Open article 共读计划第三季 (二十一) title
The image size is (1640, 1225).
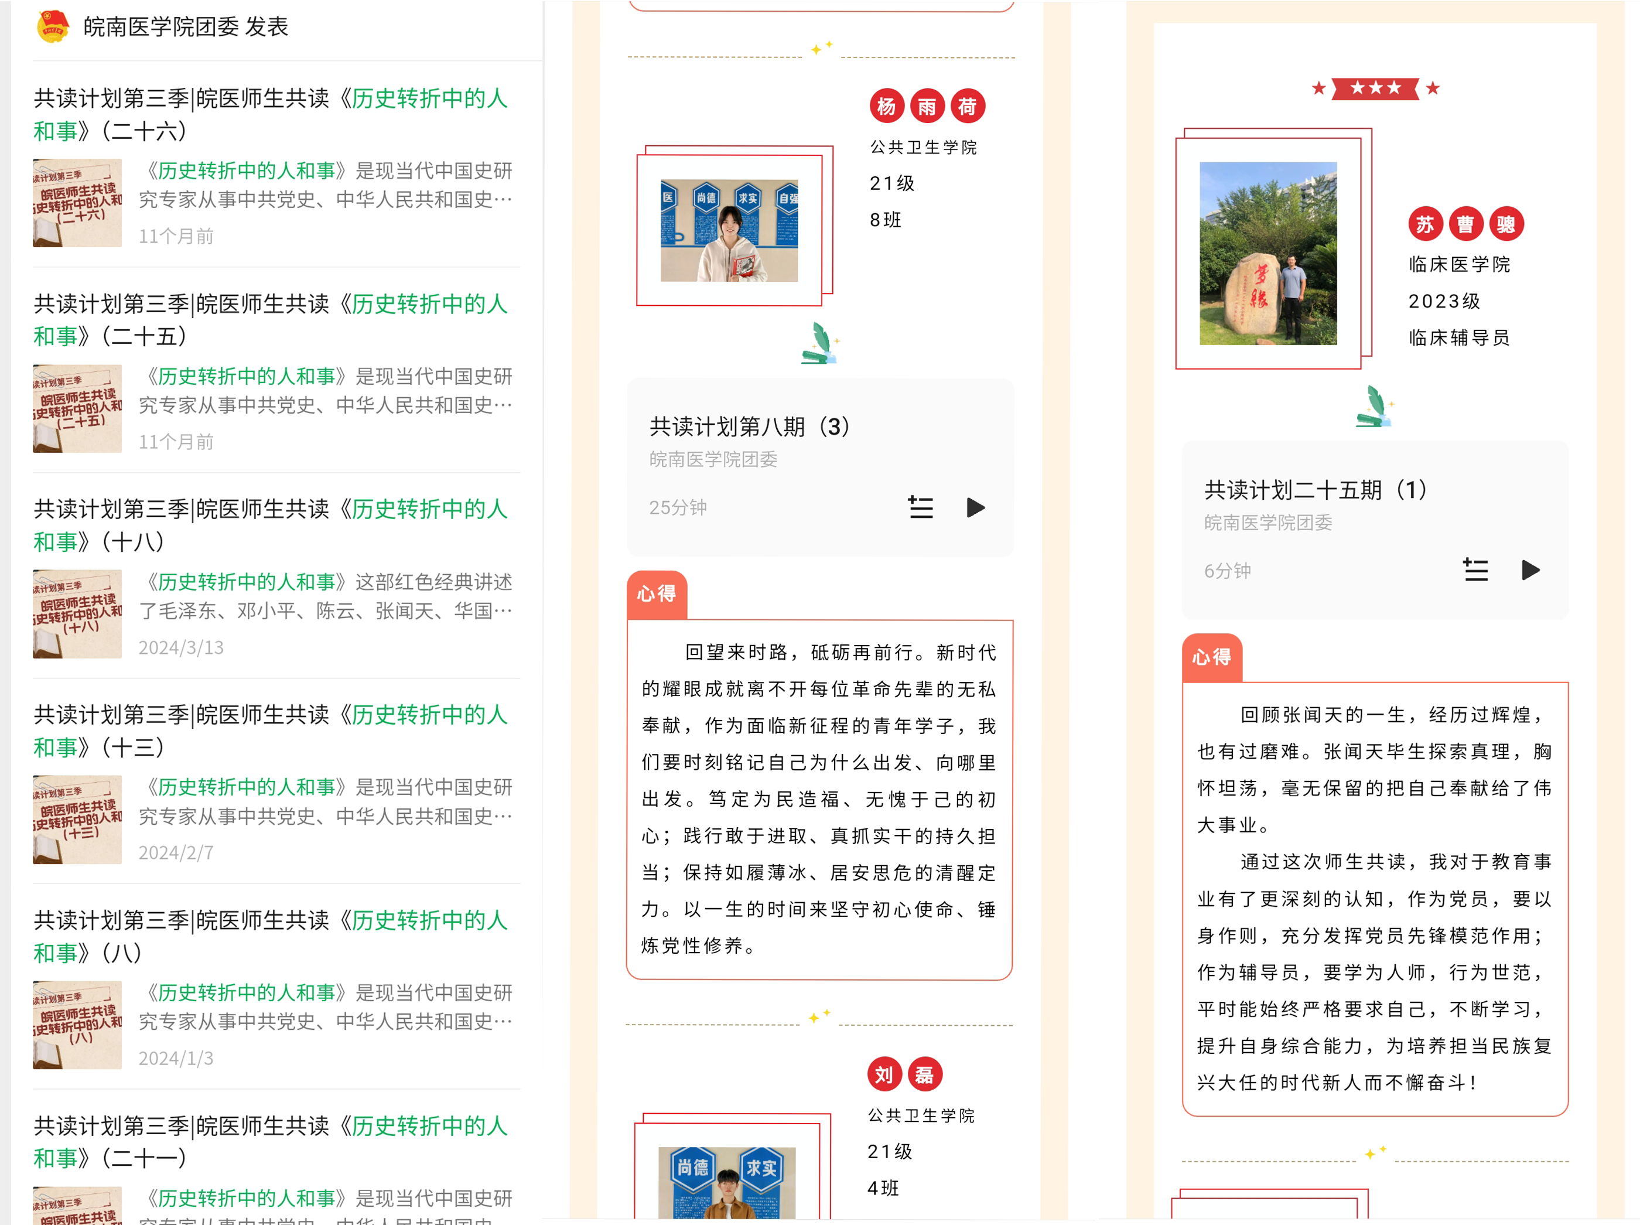[x=271, y=1142]
